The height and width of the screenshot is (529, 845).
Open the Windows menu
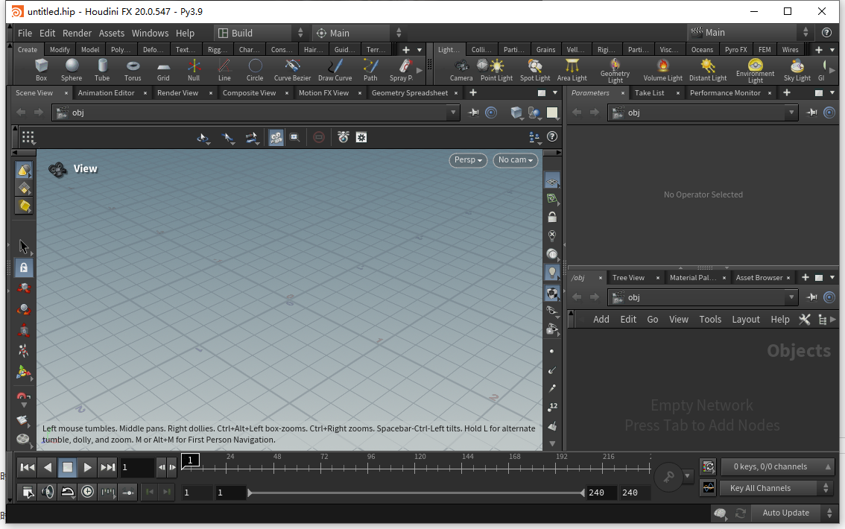point(150,33)
